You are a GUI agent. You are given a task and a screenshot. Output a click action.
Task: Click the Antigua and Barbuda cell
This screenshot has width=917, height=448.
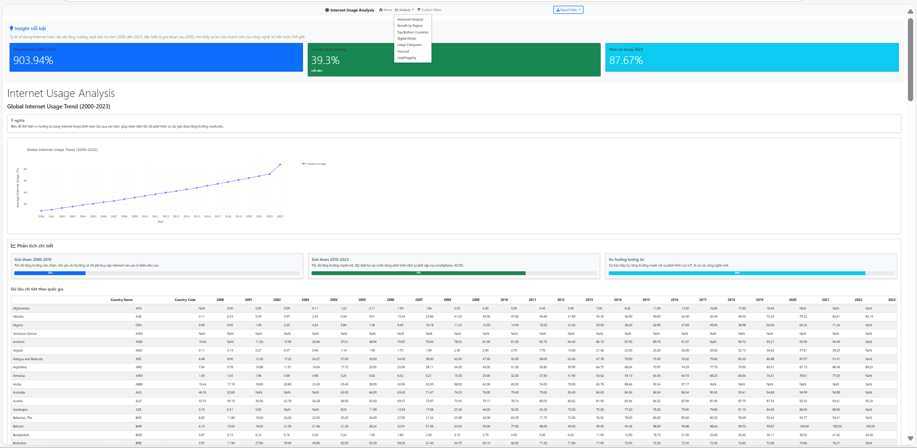(x=28, y=359)
